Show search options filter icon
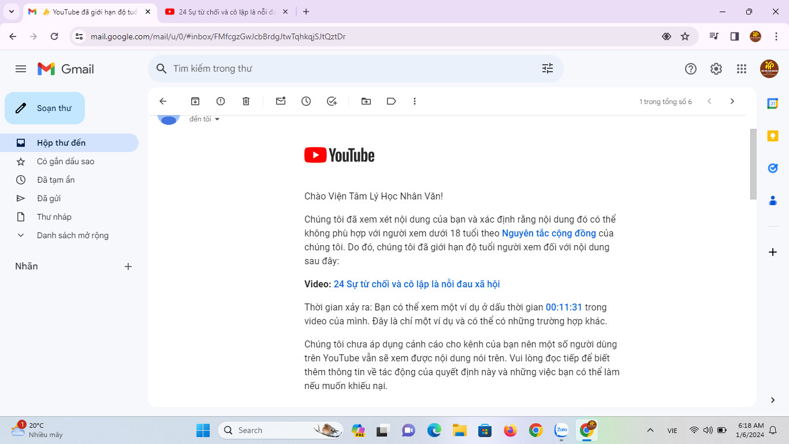Image resolution: width=789 pixels, height=444 pixels. pos(548,69)
